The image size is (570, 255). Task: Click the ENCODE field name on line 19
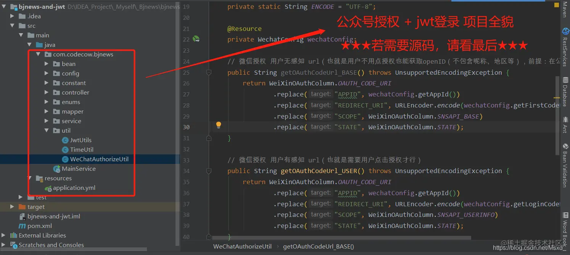pyautogui.click(x=323, y=7)
